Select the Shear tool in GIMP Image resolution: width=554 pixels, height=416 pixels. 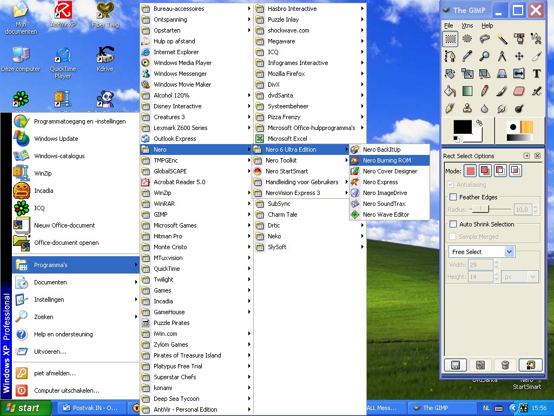[485, 74]
